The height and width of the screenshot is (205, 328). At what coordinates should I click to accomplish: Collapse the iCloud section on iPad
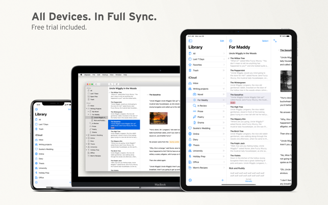tap(223, 78)
